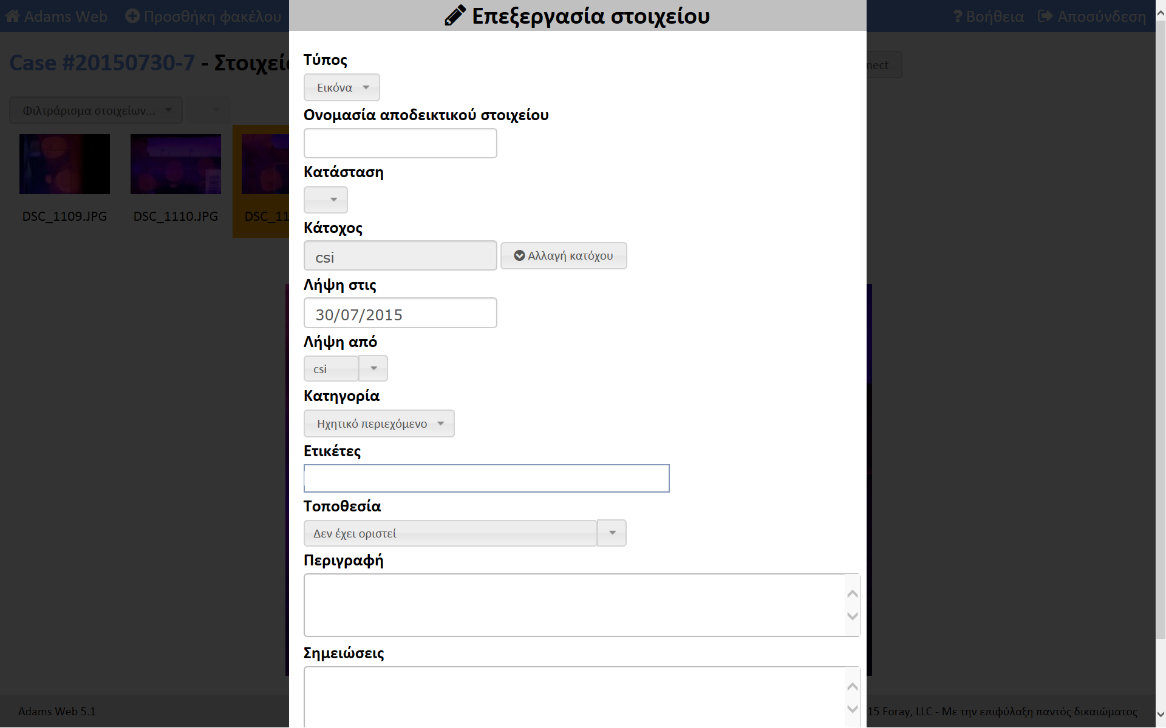
Task: Open the Λήψη από csi dropdown arrow
Action: [x=373, y=369]
